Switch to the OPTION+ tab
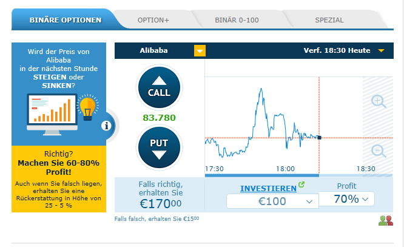Screen dimensions: 404x247 153,20
